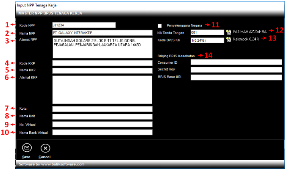Click the Nama KKP input box
The height and width of the screenshot is (169, 285).
(x=102, y=71)
